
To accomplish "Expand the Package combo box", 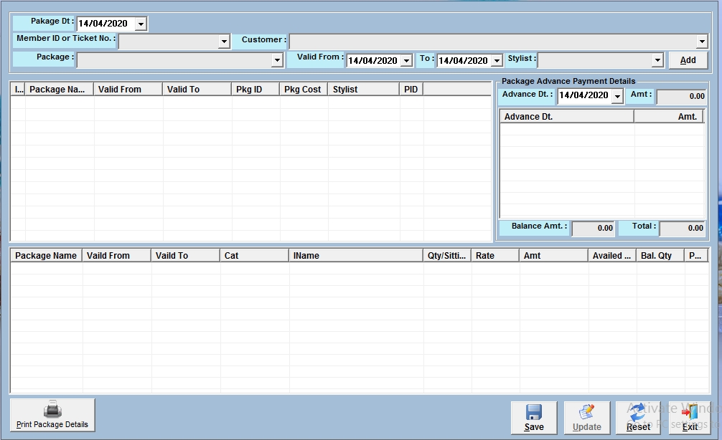I will click(277, 61).
